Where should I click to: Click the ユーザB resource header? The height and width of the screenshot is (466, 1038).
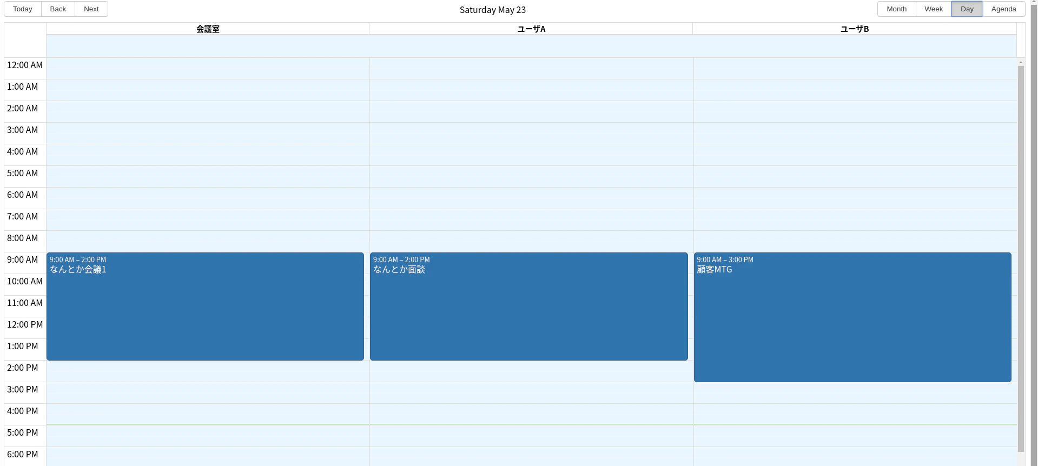tap(855, 29)
